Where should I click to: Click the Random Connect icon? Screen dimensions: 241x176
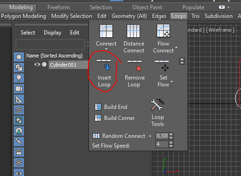[x=96, y=136]
